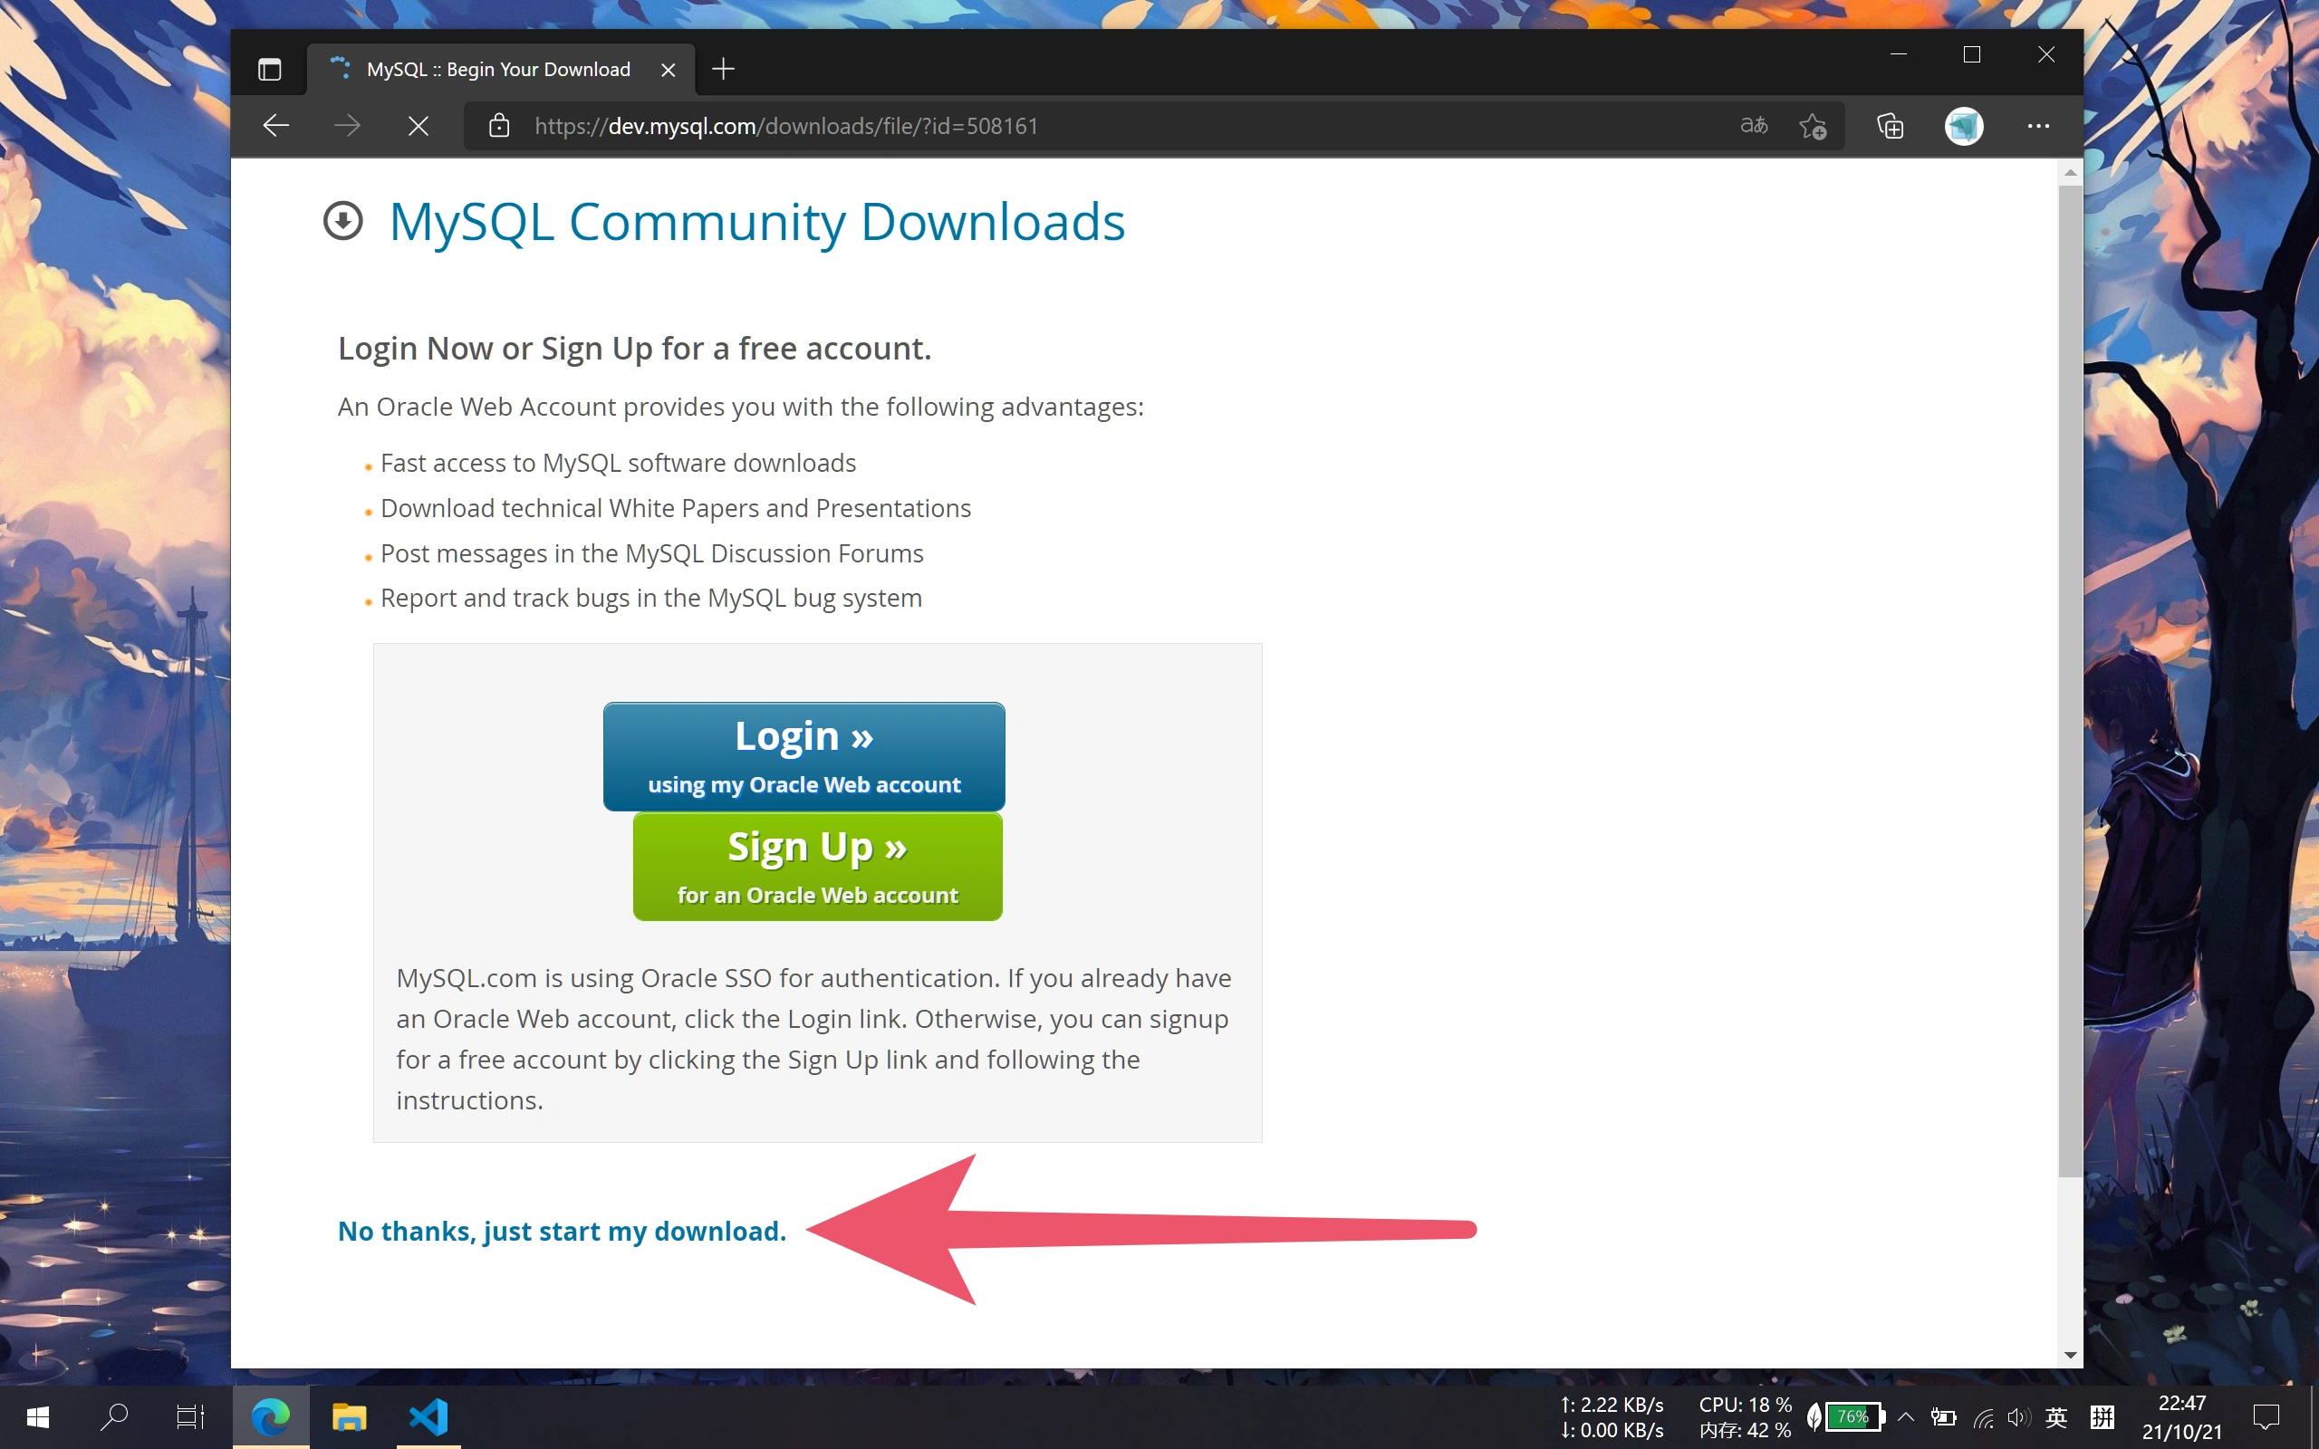Click the download circle icon beside heading

[x=342, y=220]
